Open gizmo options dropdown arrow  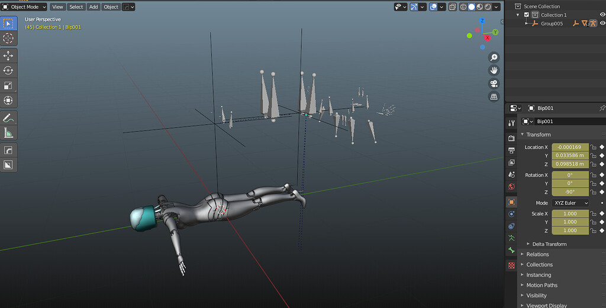[423, 7]
